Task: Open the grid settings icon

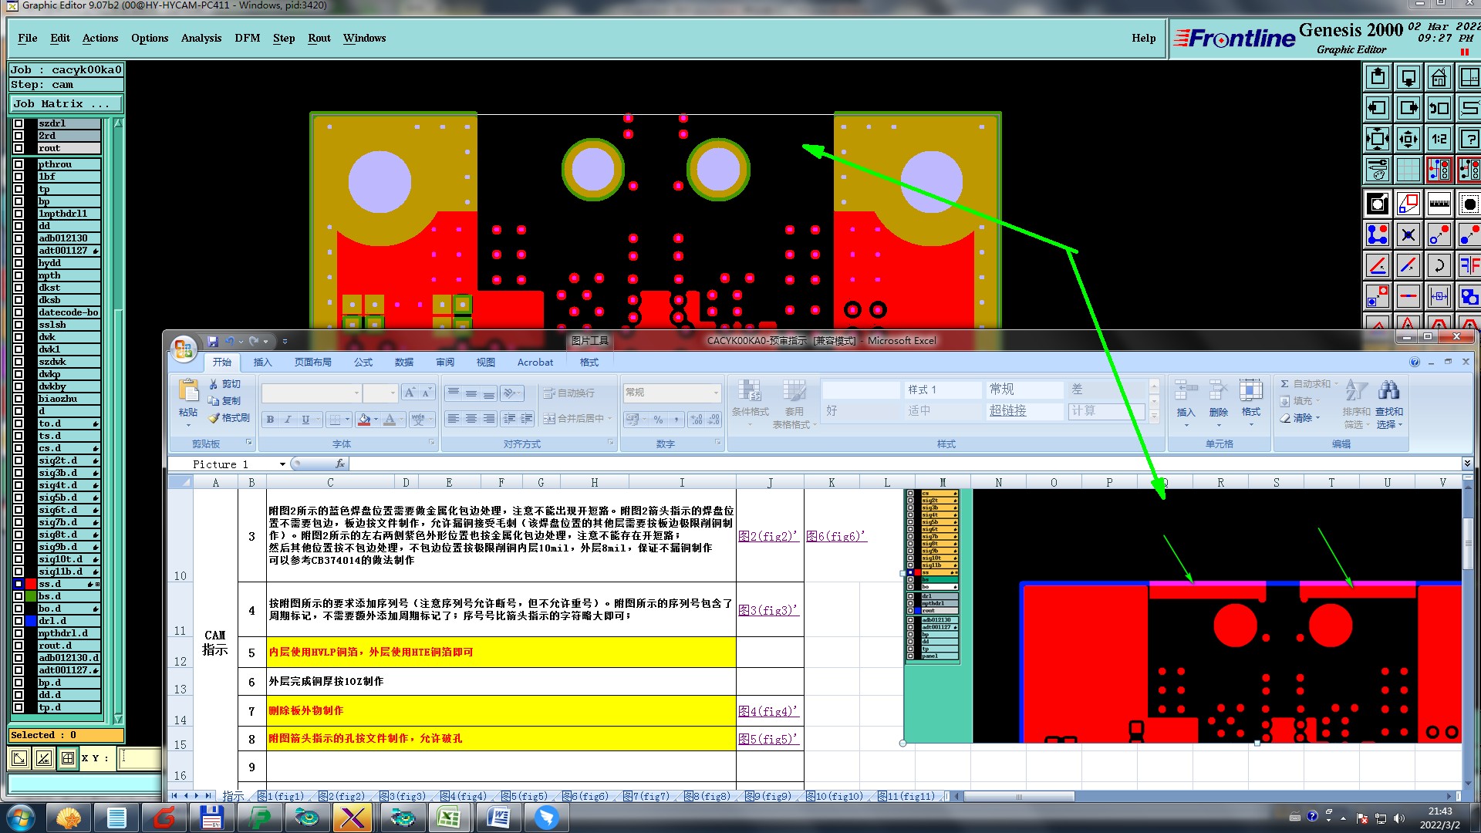Action: click(1408, 170)
